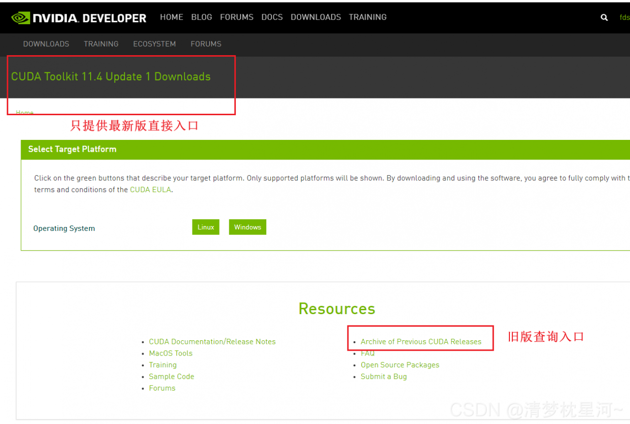The height and width of the screenshot is (424, 630).
Task: Open TRAINING in top black navigation bar
Action: 368,17
